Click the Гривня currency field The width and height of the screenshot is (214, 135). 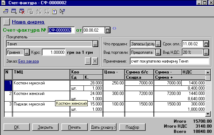(x=15, y=52)
